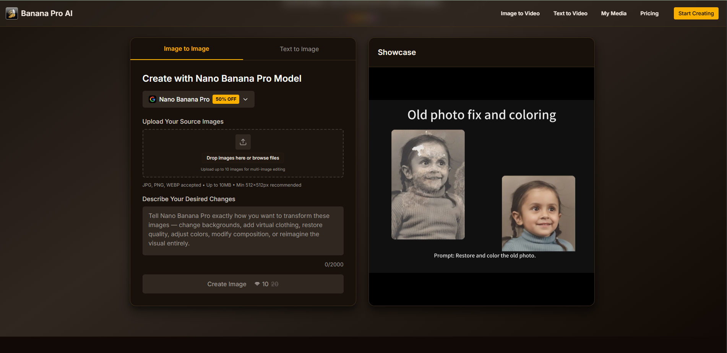Click the yellow banana avatar next to site title
The height and width of the screenshot is (353, 727).
click(11, 13)
